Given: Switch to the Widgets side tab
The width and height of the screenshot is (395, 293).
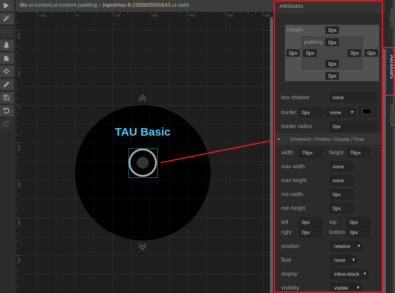Looking at the screenshot, I should point(391,18).
